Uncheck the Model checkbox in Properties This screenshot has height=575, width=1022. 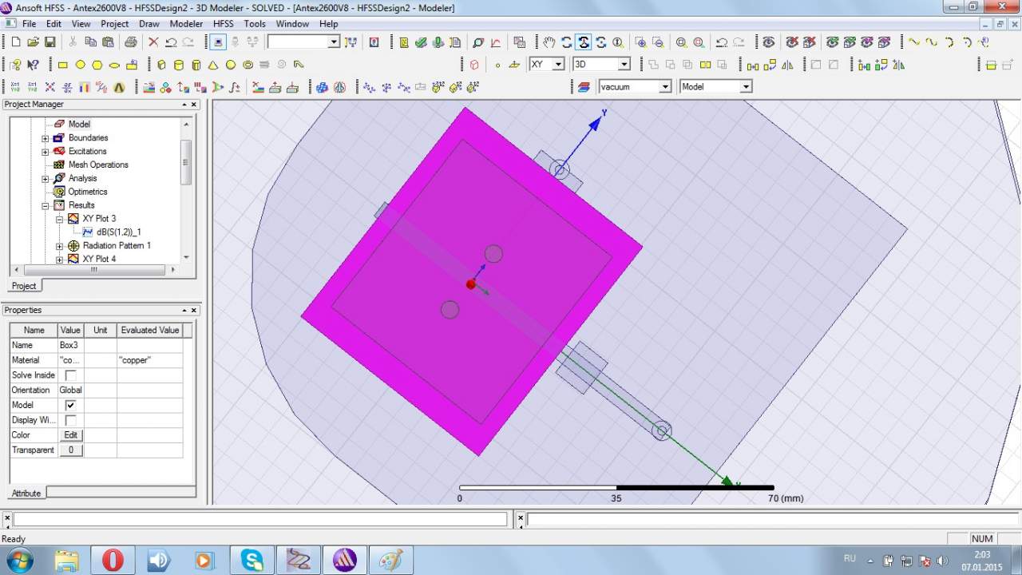pos(70,406)
